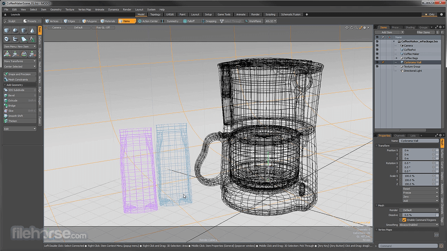Open the More Transforms dropdown
Screen dimensions: 447x251
pos(20,61)
